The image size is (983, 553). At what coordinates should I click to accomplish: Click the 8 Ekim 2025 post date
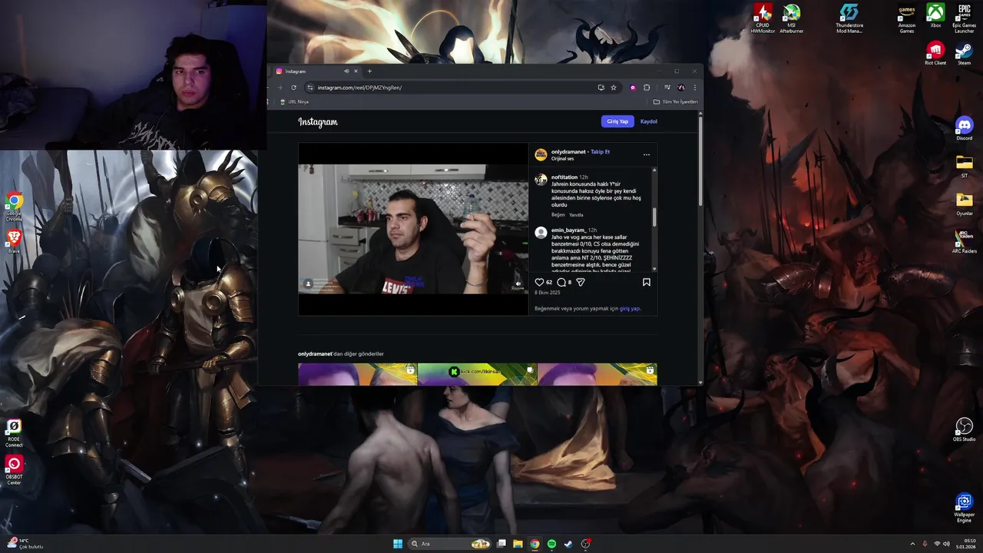pos(548,293)
